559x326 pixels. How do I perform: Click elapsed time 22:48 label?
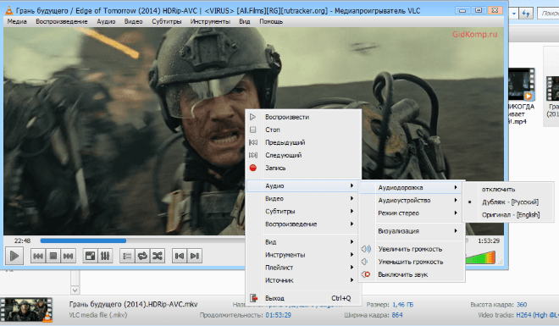[x=22, y=240]
